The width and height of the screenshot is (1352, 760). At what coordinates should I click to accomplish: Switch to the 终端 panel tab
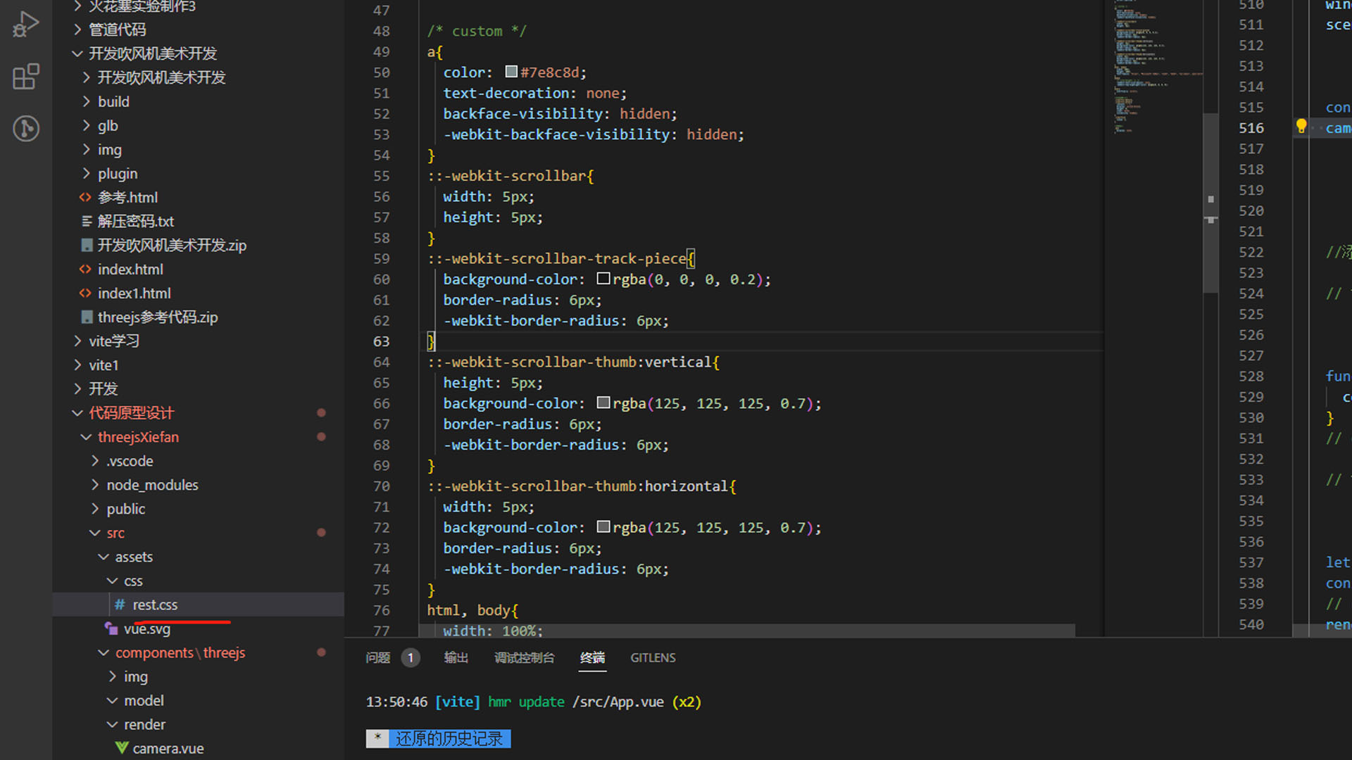592,657
